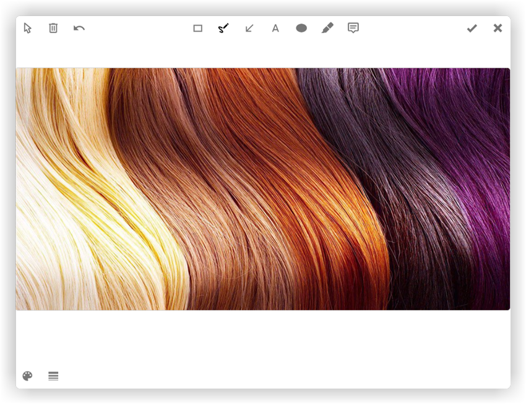Viewport: 526px width, 404px height.
Task: Close the annotation editor window
Action: 498,28
